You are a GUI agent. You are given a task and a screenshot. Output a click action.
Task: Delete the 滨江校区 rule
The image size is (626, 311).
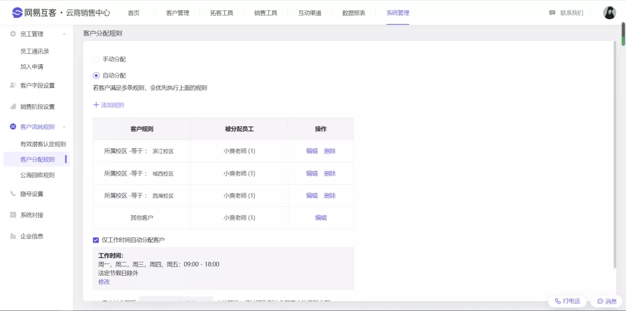pos(330,151)
